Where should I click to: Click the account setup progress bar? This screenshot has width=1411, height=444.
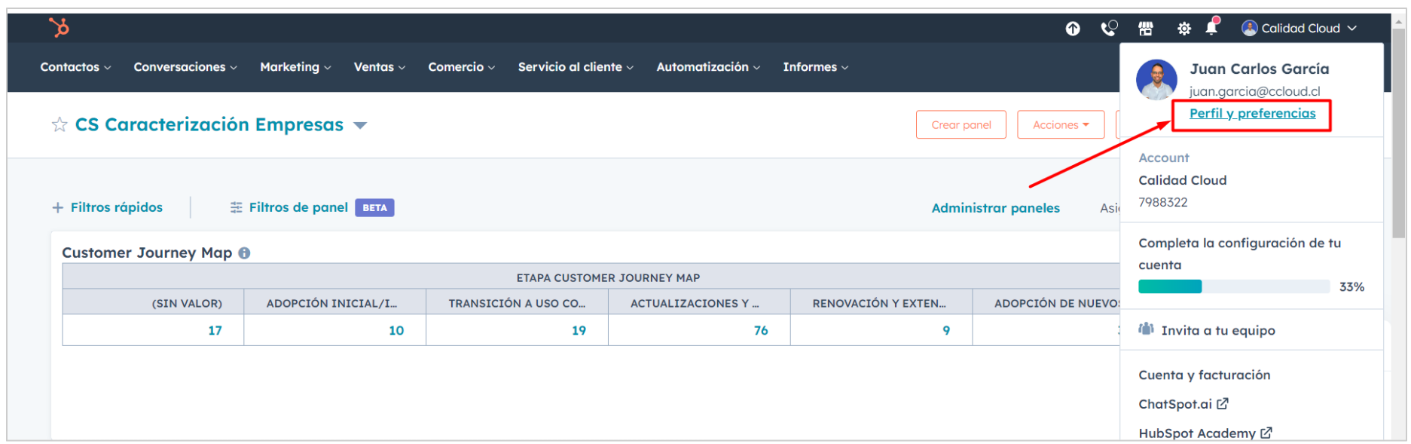click(1233, 286)
